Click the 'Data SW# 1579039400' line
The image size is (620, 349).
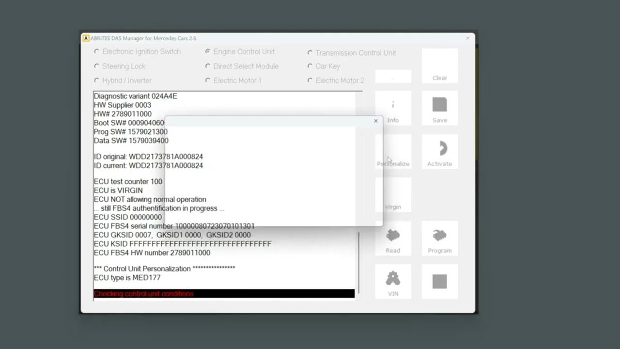131,141
